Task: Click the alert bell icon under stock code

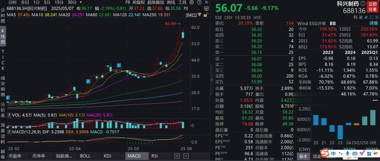Action: 371,17
